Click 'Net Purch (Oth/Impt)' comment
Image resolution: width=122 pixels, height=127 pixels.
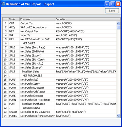(x=37, y=92)
